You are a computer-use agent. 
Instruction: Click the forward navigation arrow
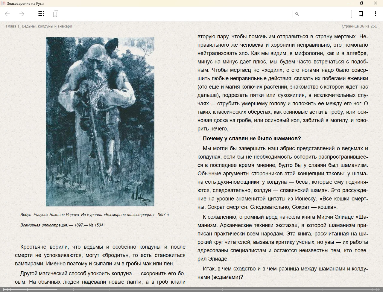22,14
